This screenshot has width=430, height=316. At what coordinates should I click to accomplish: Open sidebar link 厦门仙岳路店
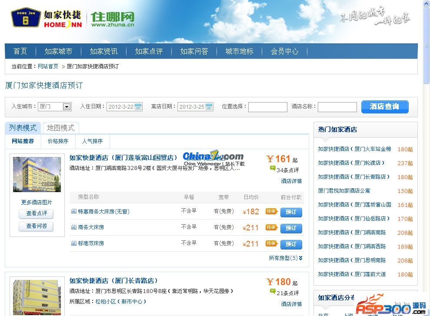coord(354,219)
